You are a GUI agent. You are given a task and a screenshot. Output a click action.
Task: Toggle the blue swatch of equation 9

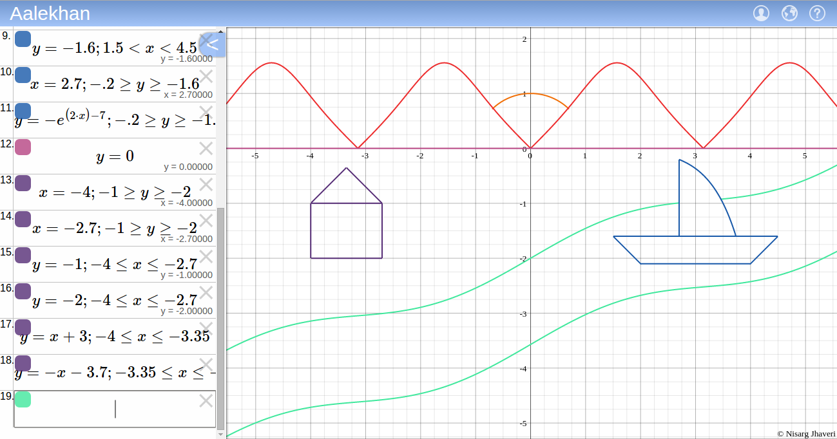coord(23,39)
